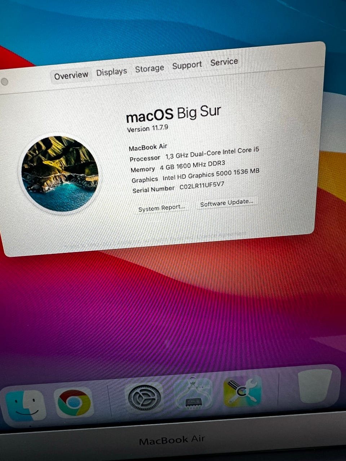Open System Preferences gear icon
Viewport: 346px width, 461px height.
point(145,398)
